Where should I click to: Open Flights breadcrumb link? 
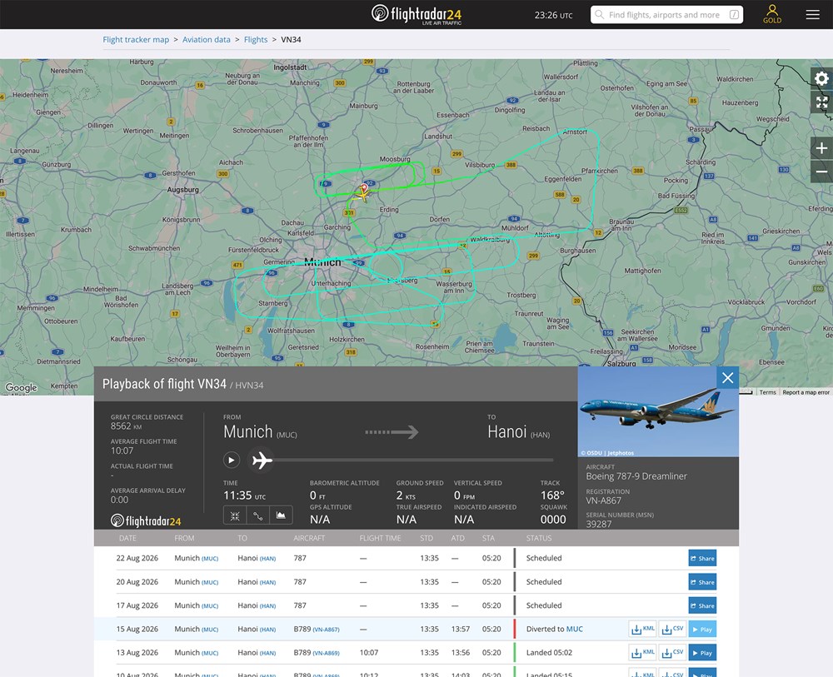coord(256,39)
